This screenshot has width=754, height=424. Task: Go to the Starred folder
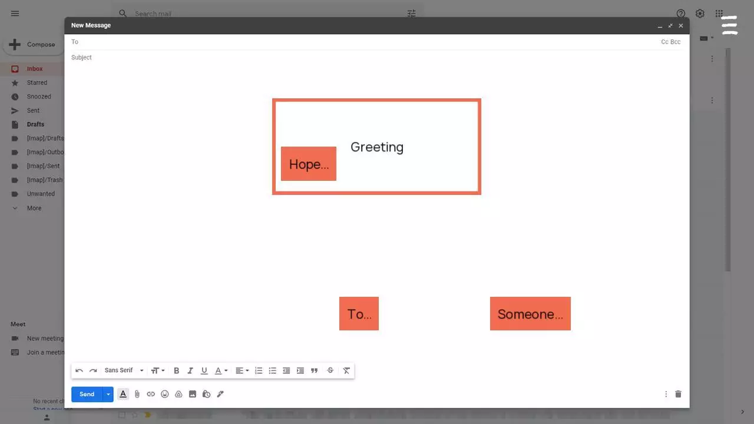pyautogui.click(x=37, y=82)
